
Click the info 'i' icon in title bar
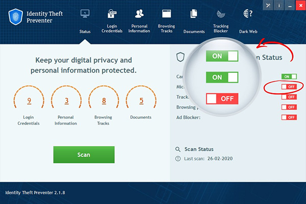279,6
